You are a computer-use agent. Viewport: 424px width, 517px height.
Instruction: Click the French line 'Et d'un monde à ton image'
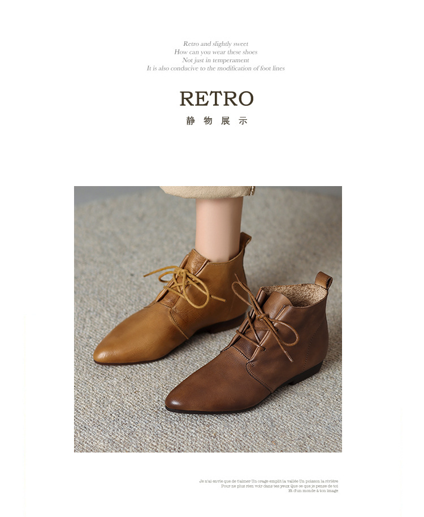point(313,490)
